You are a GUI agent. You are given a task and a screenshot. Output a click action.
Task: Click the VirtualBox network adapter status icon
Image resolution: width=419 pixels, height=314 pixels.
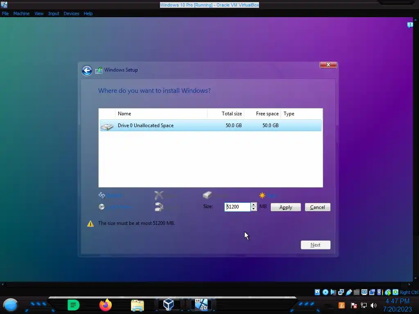pyautogui.click(x=341, y=292)
